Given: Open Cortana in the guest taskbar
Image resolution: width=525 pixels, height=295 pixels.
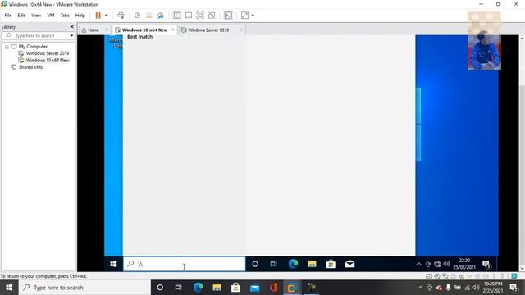Looking at the screenshot, I should coord(255,264).
